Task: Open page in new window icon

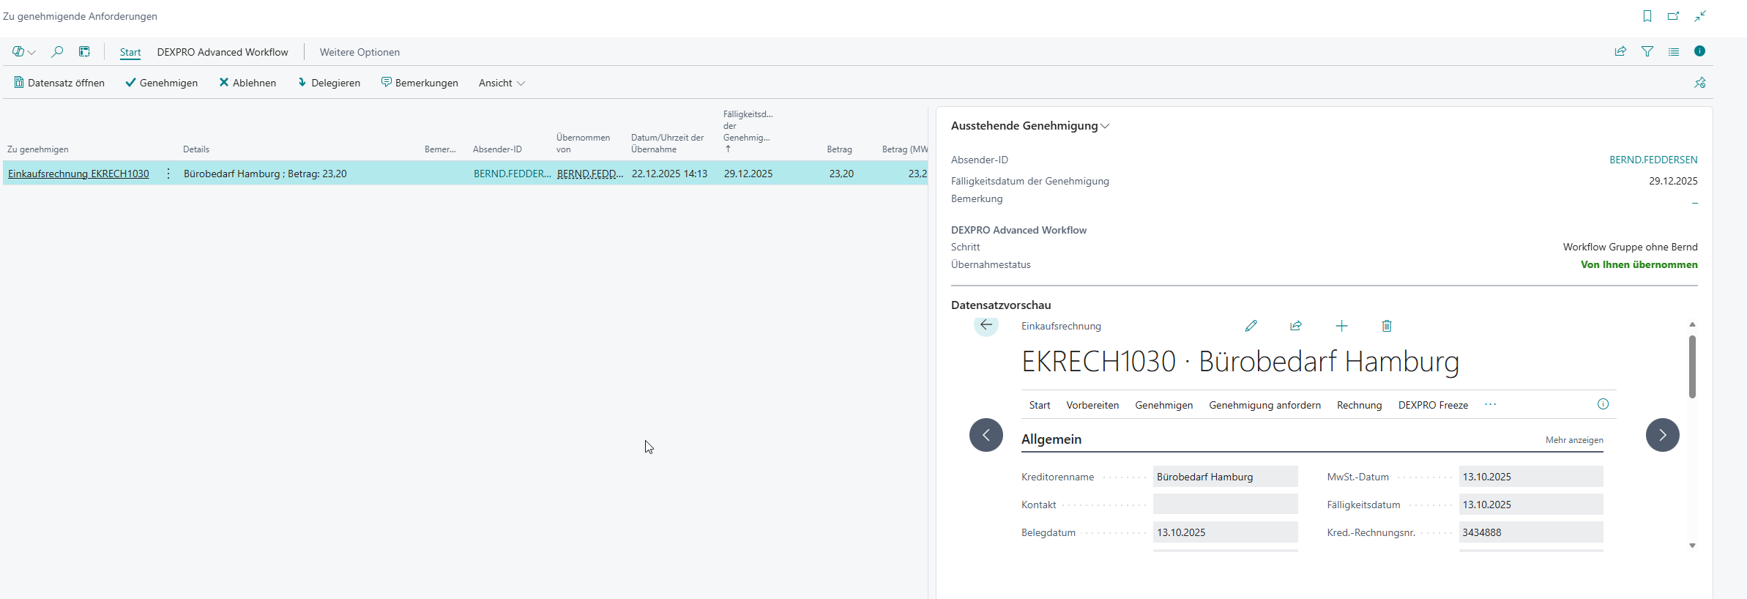Action: coord(1674,16)
